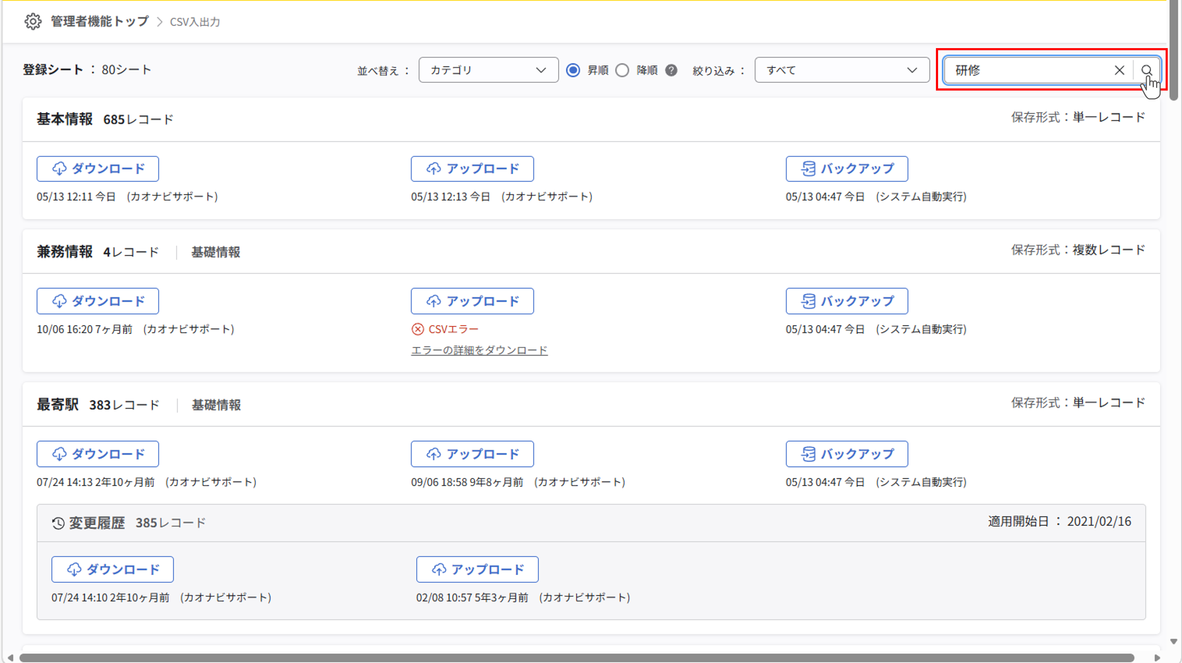Click the 最寄駅 sheet title
This screenshot has height=663, width=1182.
click(x=58, y=405)
